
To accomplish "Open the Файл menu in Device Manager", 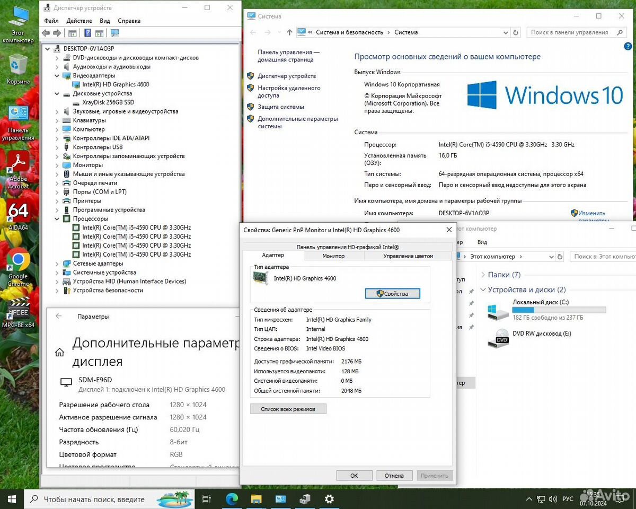I will [x=51, y=21].
